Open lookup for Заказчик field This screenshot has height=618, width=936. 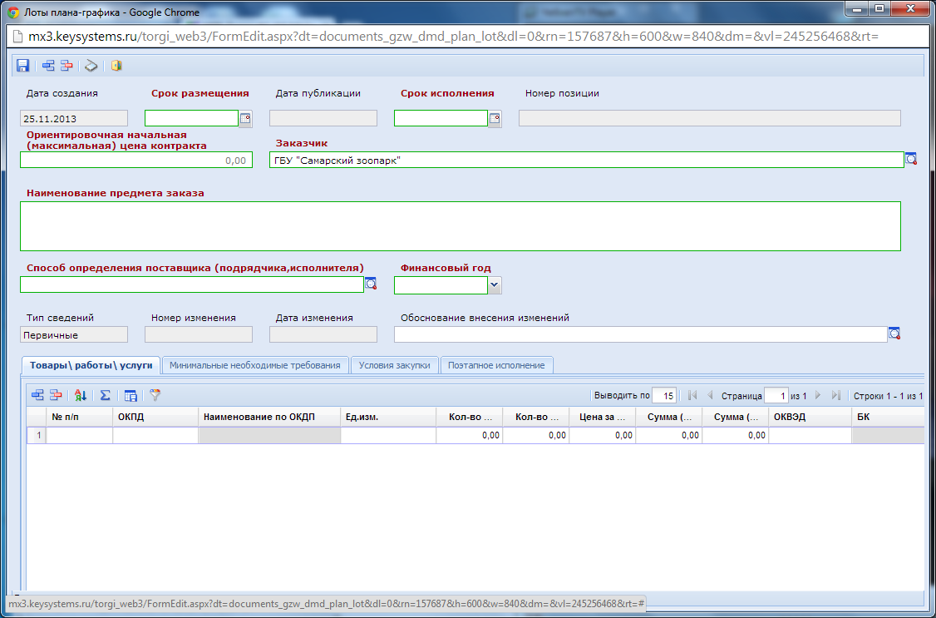coord(911,159)
